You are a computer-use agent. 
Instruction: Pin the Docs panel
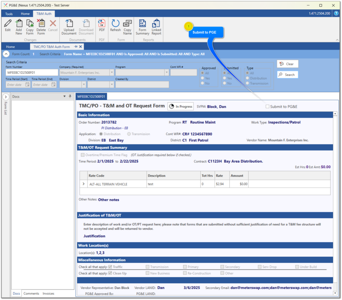(70, 96)
